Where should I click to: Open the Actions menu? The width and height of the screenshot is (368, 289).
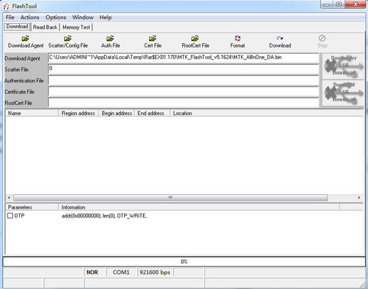[x=30, y=17]
